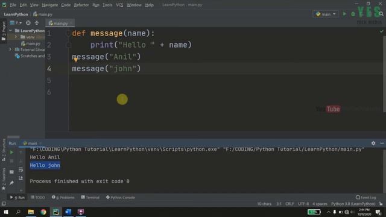This screenshot has width=386, height=217.
Task: Switch to the Run tool window button
Action: [17, 197]
